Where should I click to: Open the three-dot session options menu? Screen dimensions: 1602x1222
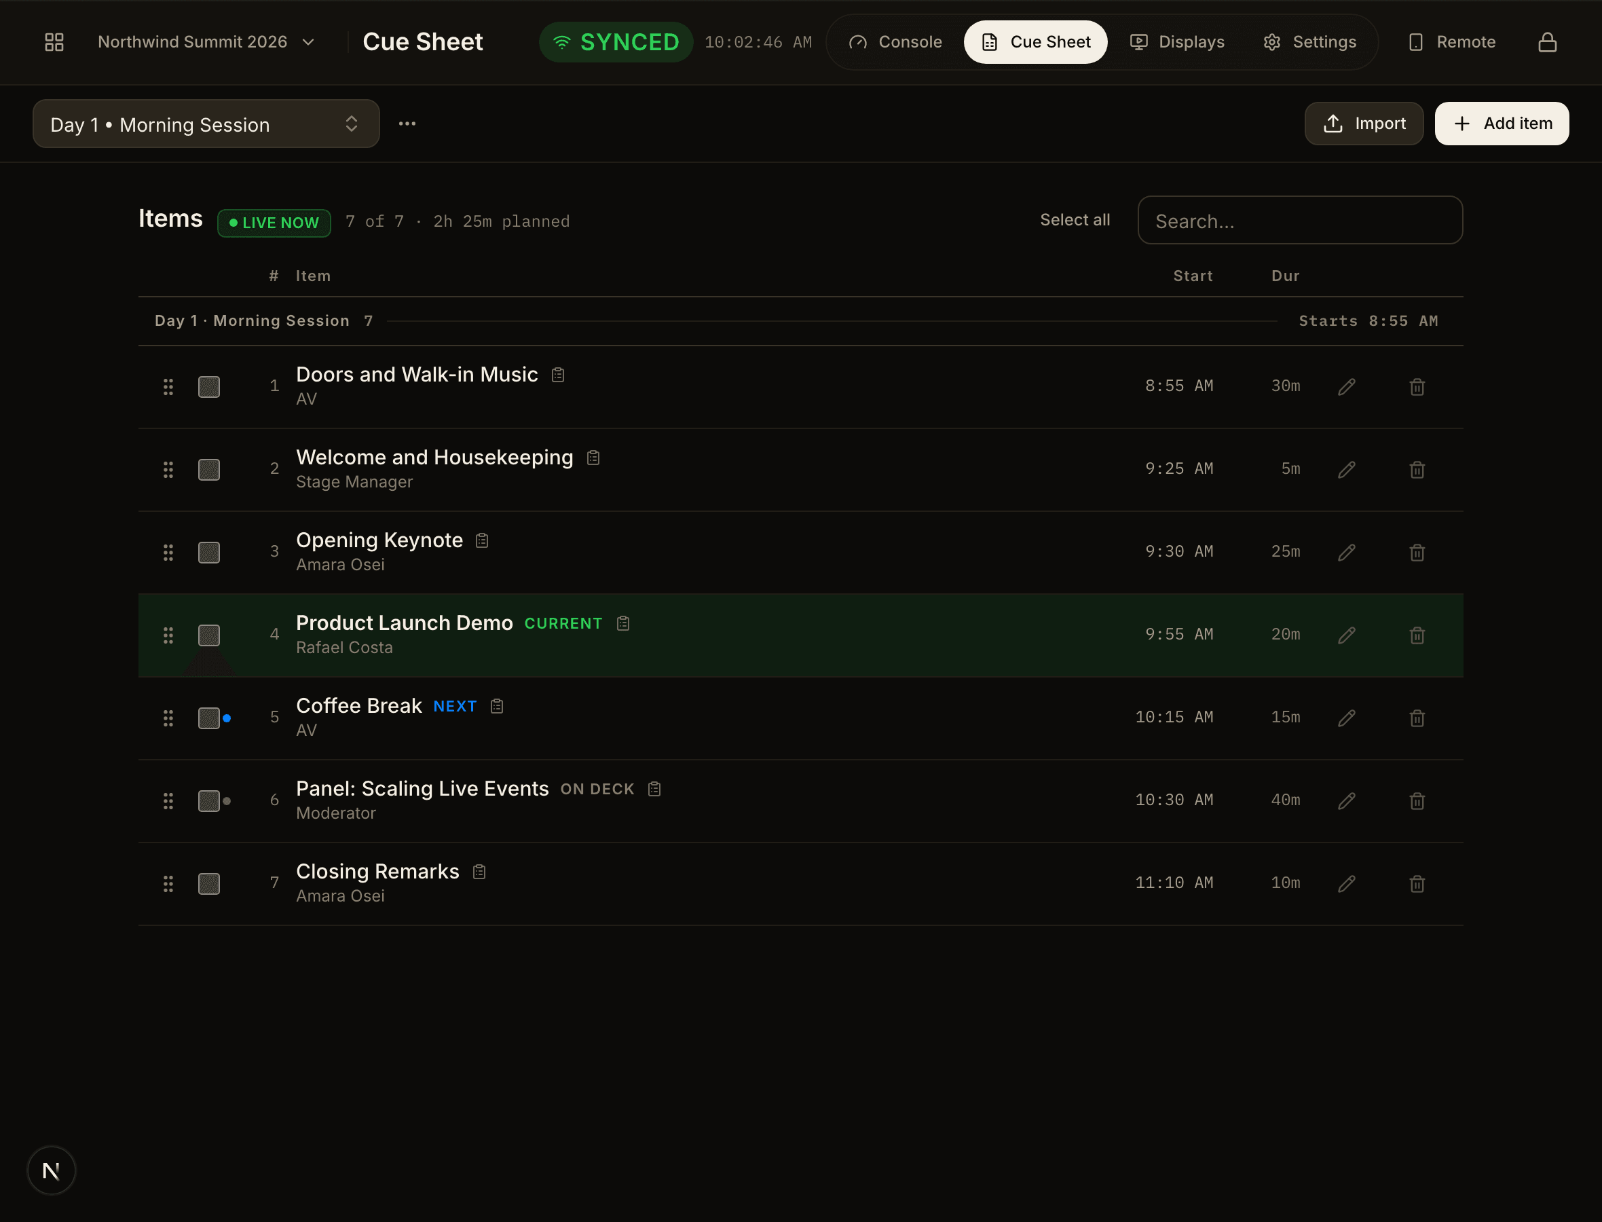(x=407, y=124)
